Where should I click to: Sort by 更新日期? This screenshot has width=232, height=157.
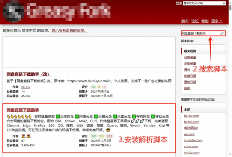coord(190,82)
